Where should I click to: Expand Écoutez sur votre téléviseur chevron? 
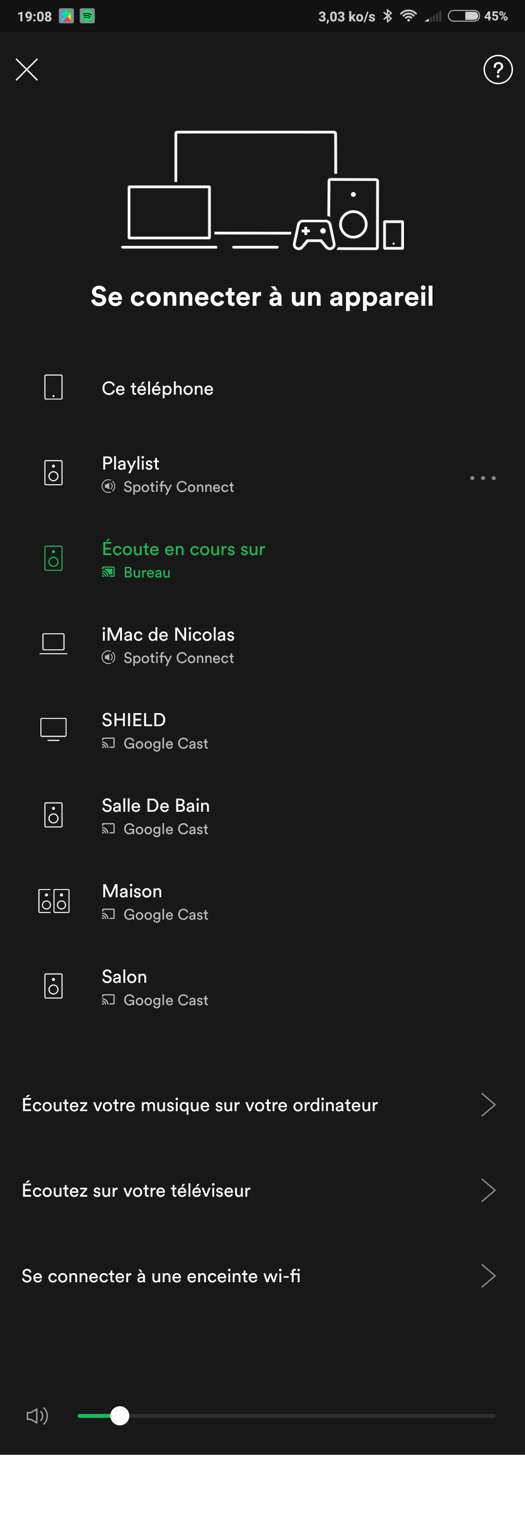[x=489, y=1190]
